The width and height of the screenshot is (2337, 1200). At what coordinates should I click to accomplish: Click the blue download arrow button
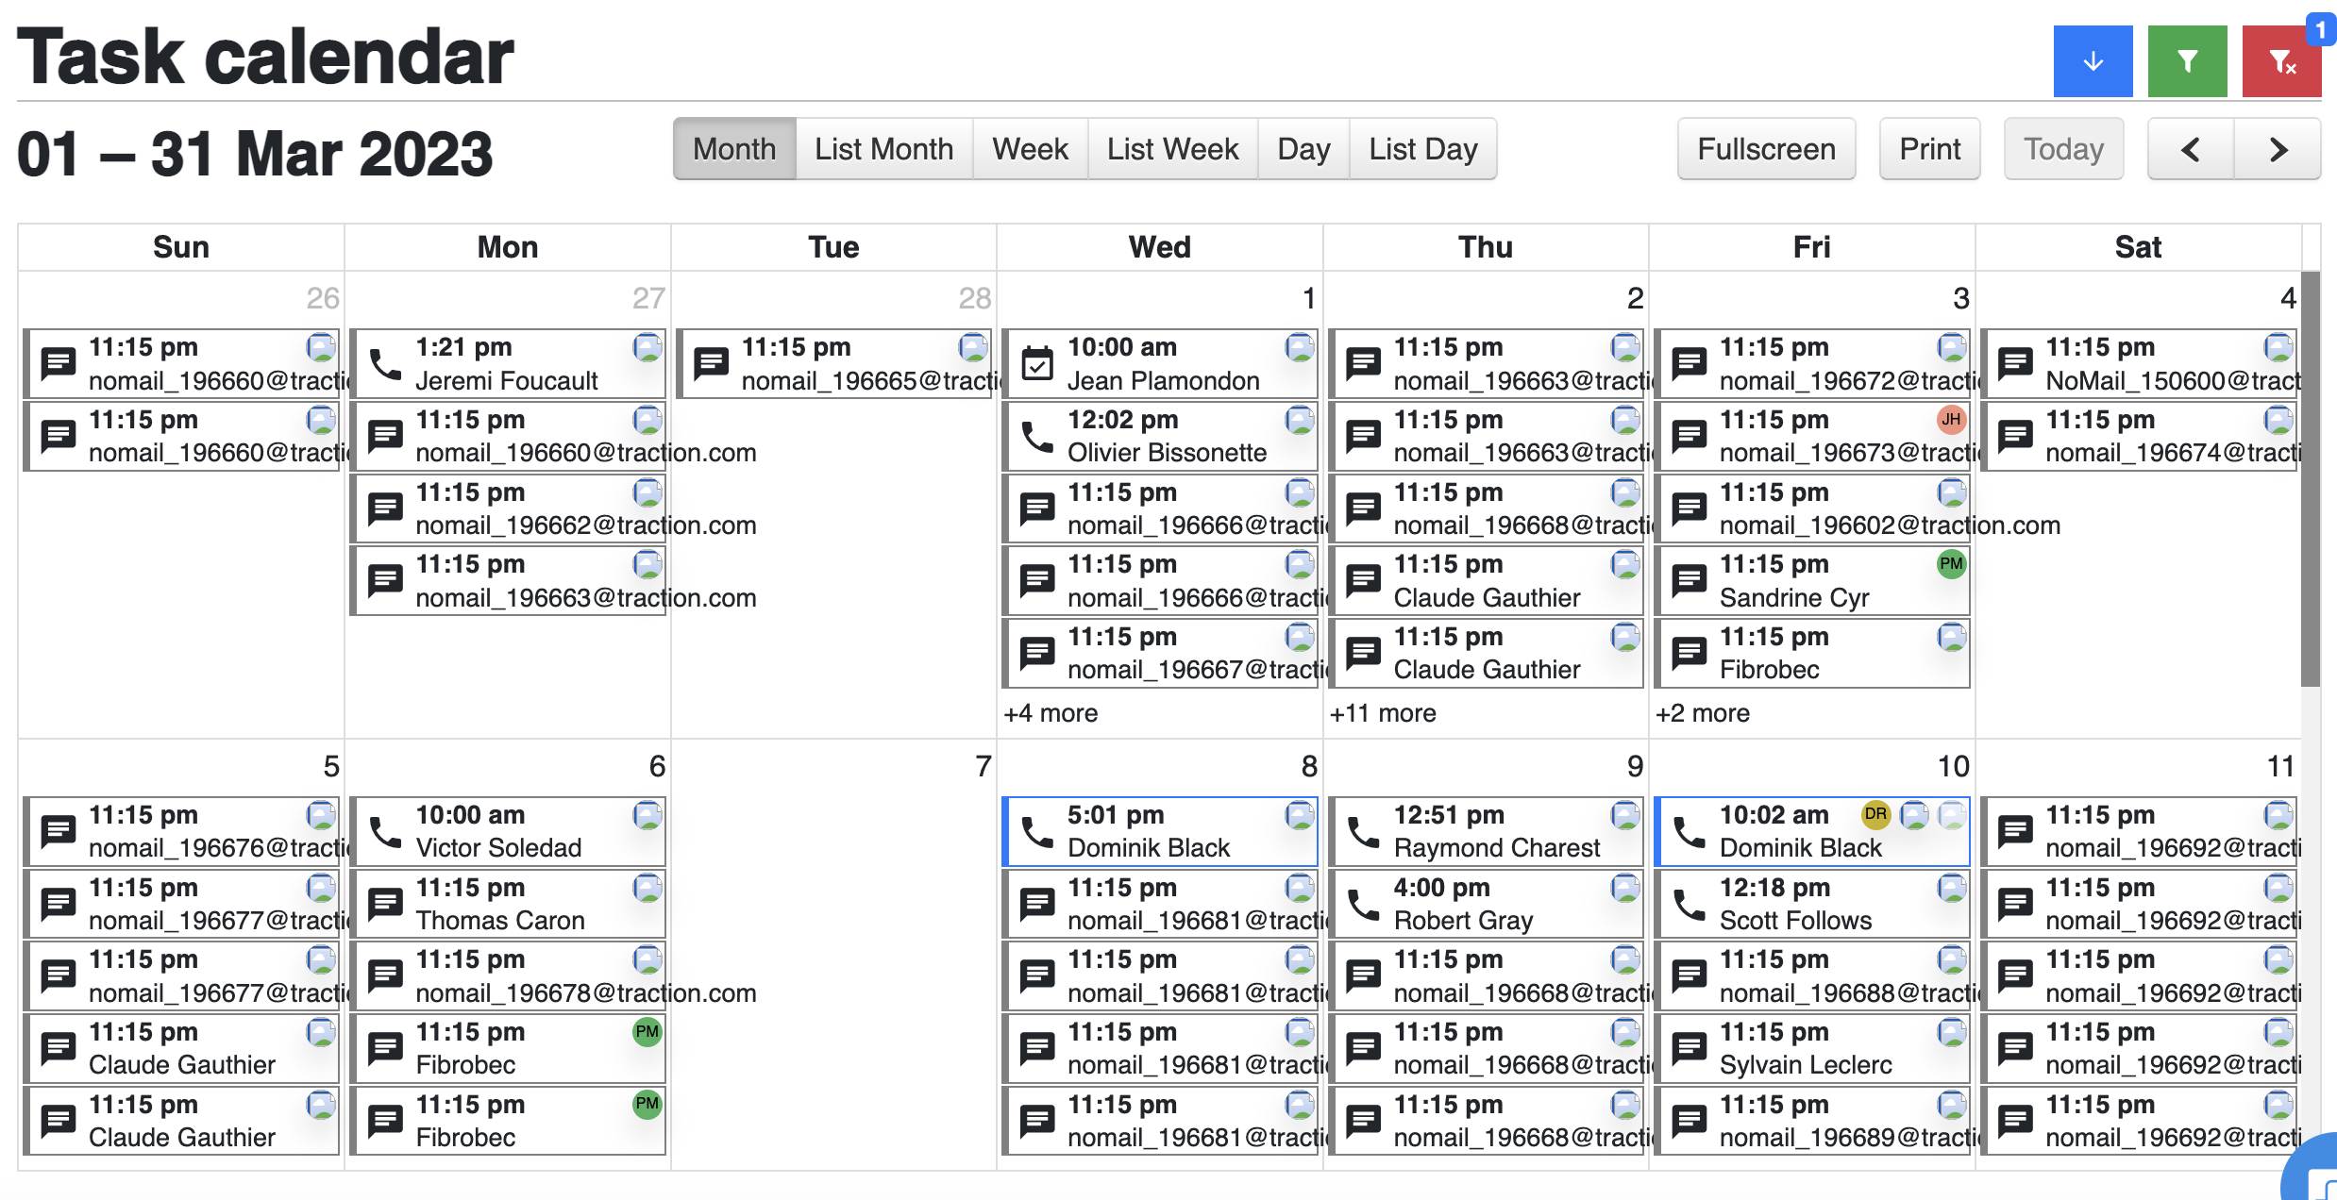tap(2092, 62)
